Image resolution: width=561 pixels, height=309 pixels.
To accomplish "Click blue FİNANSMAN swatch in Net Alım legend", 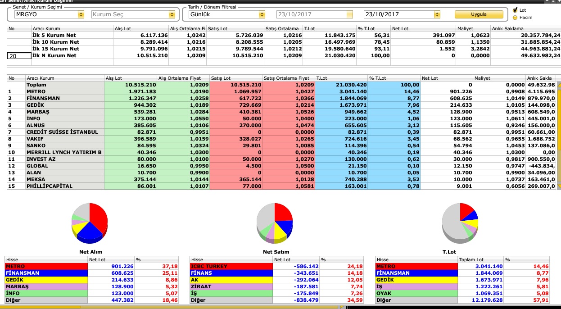I will click(x=46, y=273).
